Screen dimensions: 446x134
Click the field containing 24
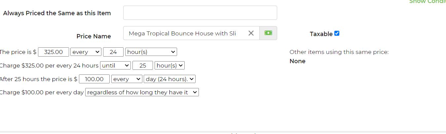[x=113, y=52]
